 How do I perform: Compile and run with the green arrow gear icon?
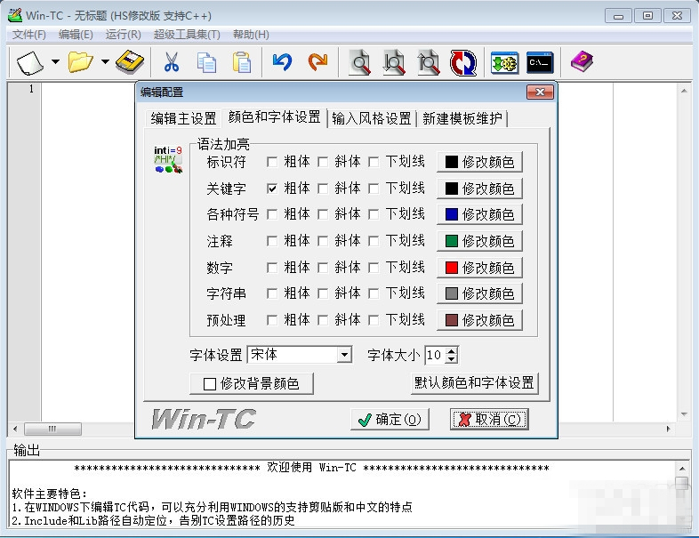[504, 62]
